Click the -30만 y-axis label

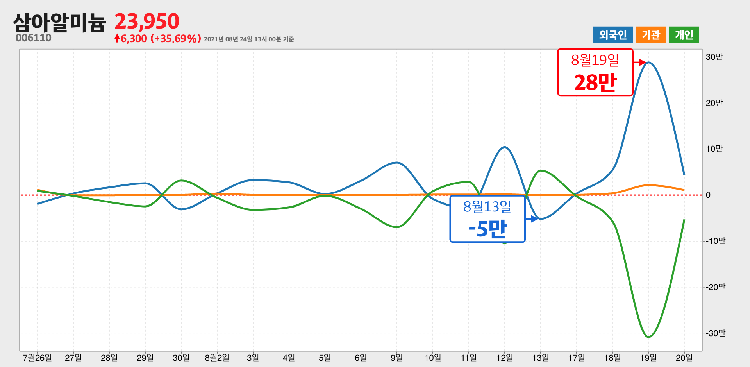click(x=715, y=333)
